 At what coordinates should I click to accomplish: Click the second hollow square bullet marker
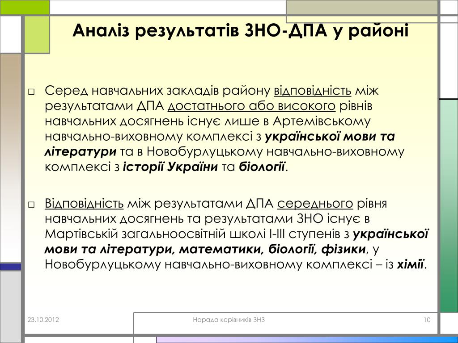[x=31, y=205]
